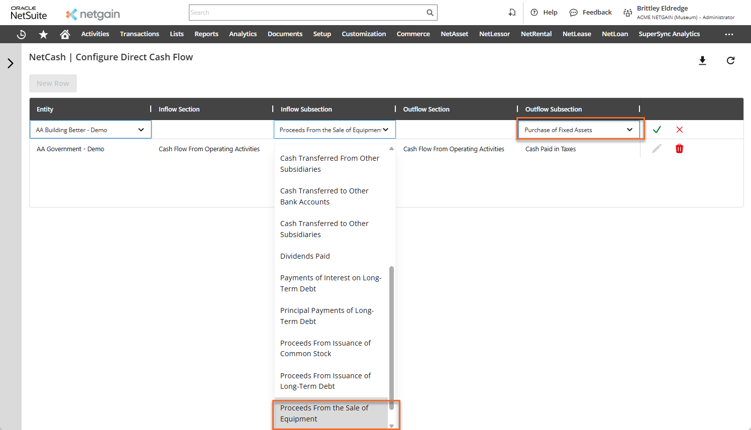
Task: Go to the Home icon
Action: [65, 34]
